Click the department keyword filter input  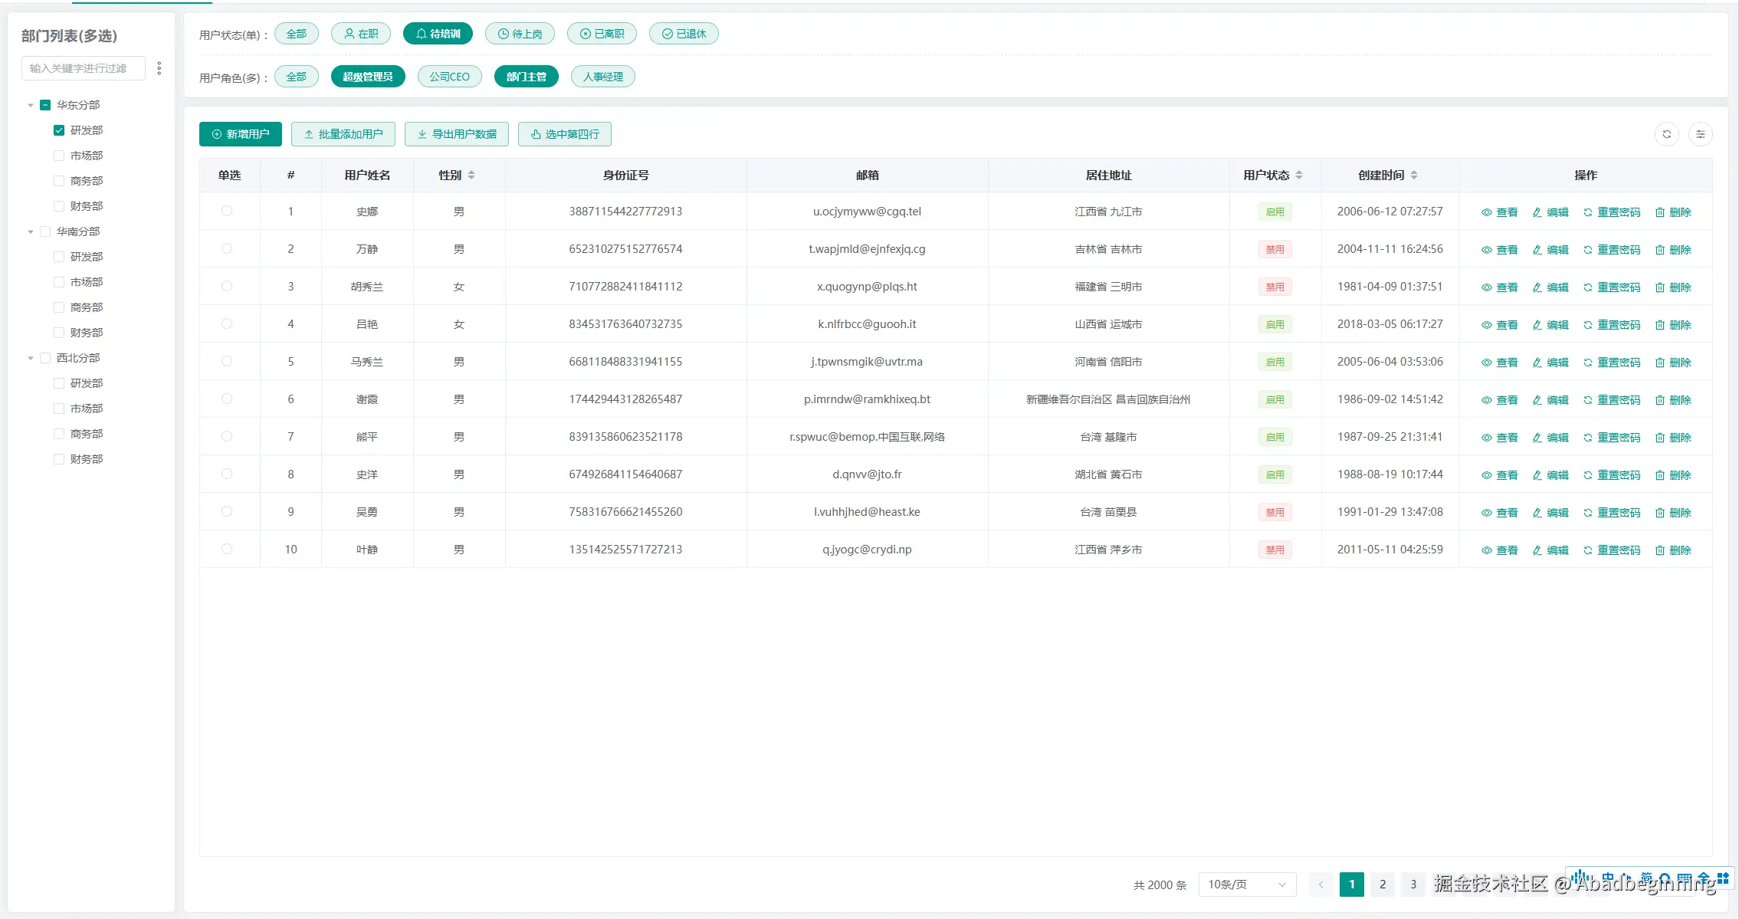click(x=83, y=68)
